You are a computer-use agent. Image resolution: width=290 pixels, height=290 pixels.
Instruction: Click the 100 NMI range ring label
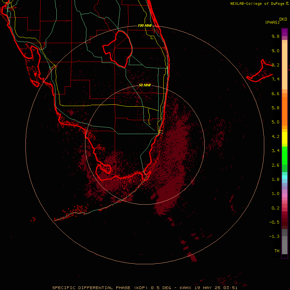(x=145, y=25)
